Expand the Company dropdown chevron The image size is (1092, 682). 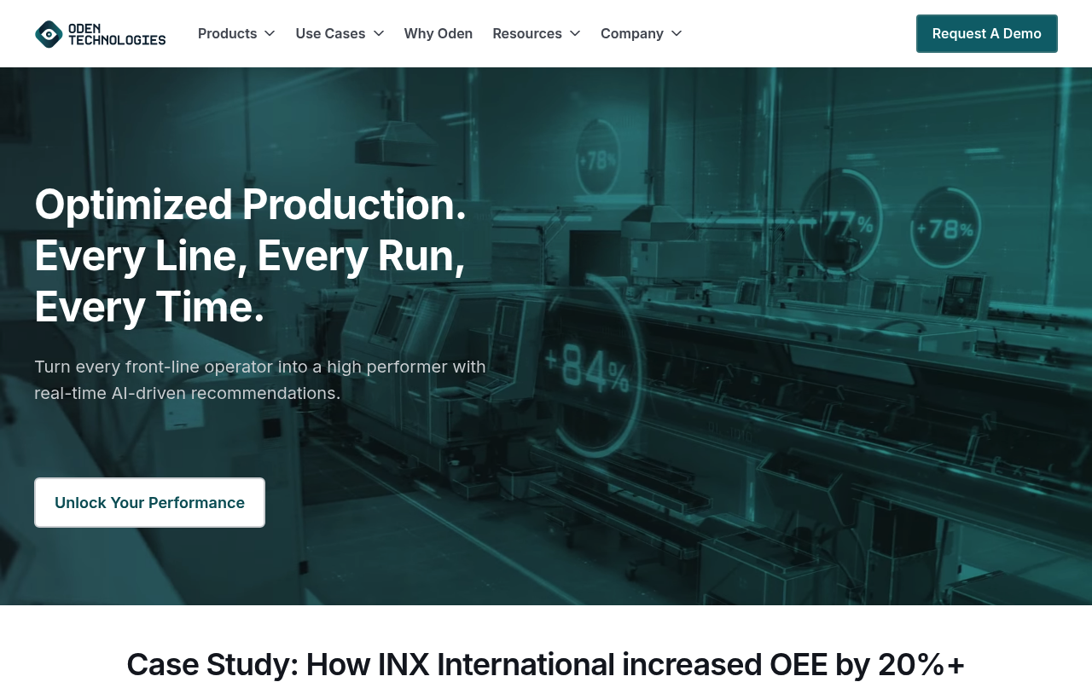[677, 33]
